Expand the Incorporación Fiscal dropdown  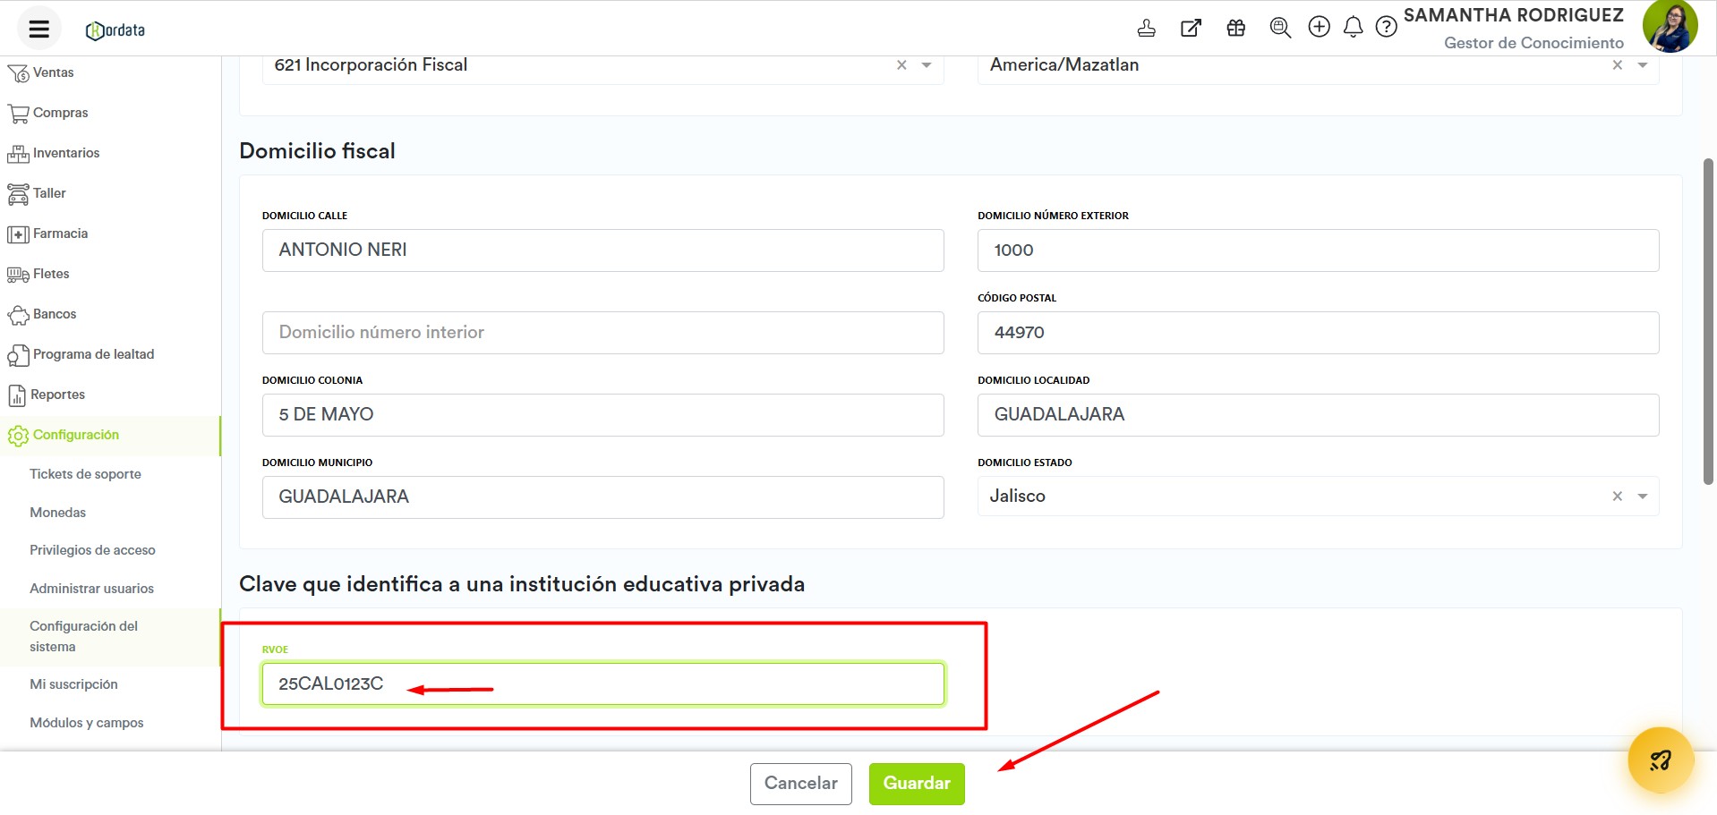pyautogui.click(x=927, y=65)
